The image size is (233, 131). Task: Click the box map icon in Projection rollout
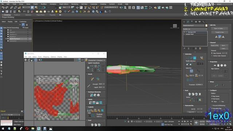point(225,65)
